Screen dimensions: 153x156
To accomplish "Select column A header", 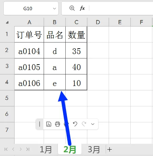I will click(29, 22).
